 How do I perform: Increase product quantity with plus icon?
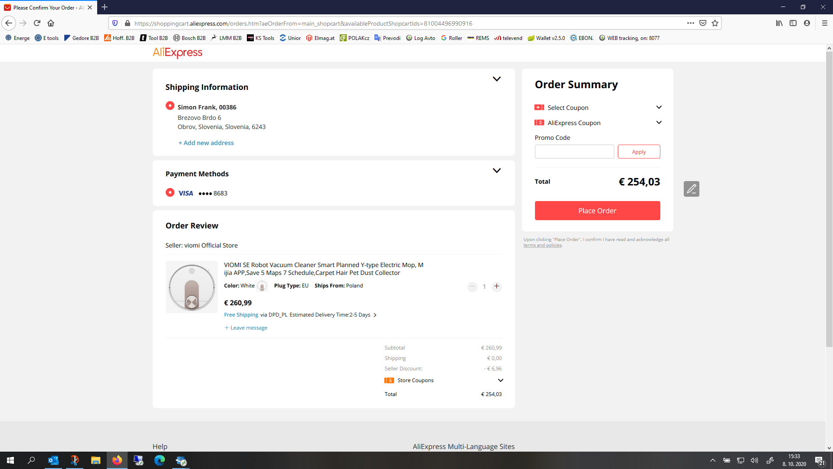tap(497, 286)
